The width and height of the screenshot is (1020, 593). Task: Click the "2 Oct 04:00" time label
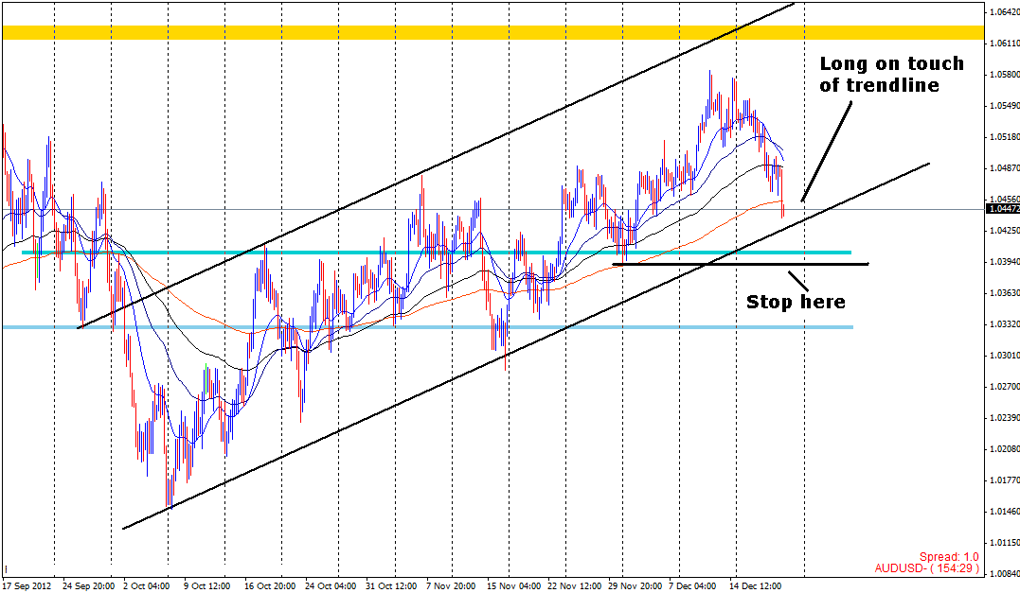pyautogui.click(x=147, y=585)
